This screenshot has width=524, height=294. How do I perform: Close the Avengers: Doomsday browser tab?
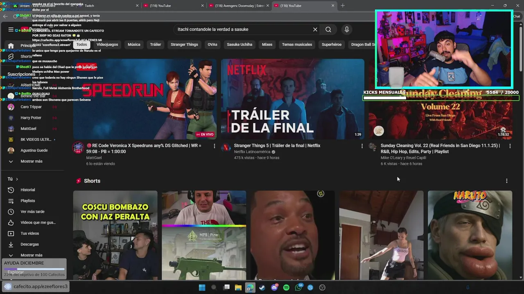(x=267, y=6)
